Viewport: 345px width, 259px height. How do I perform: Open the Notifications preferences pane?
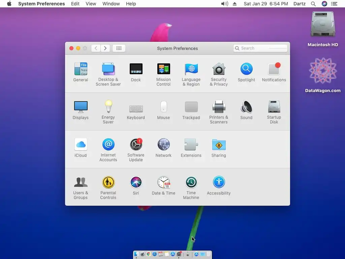[x=274, y=72]
